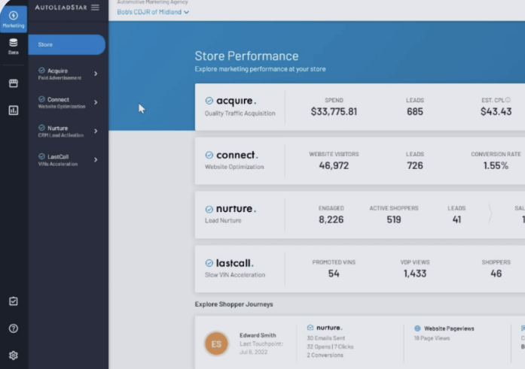Click the storefront icon in left rail
525x369 pixels.
point(14,83)
